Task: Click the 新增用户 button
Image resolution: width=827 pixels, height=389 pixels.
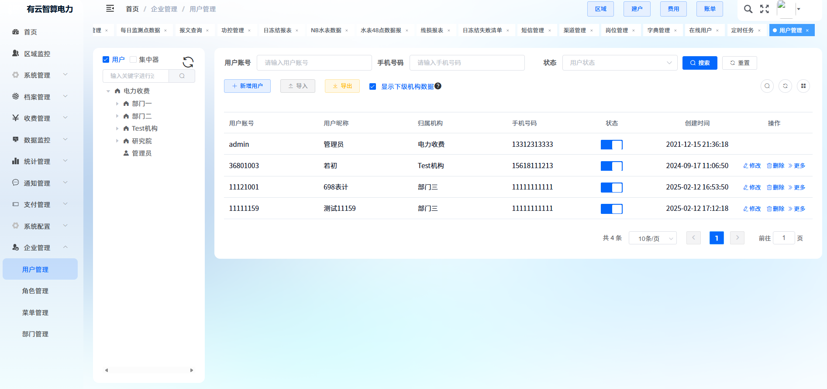Action: pos(247,86)
